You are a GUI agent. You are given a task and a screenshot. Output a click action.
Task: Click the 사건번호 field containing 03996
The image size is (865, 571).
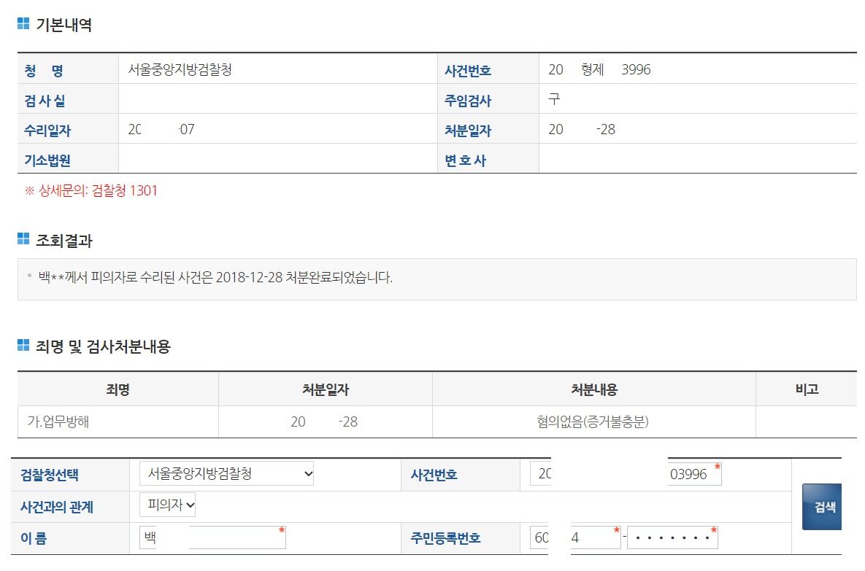point(693,474)
